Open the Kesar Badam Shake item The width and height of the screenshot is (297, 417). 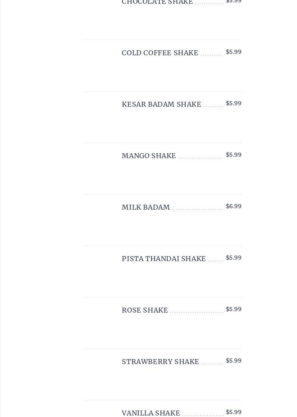pos(162,104)
